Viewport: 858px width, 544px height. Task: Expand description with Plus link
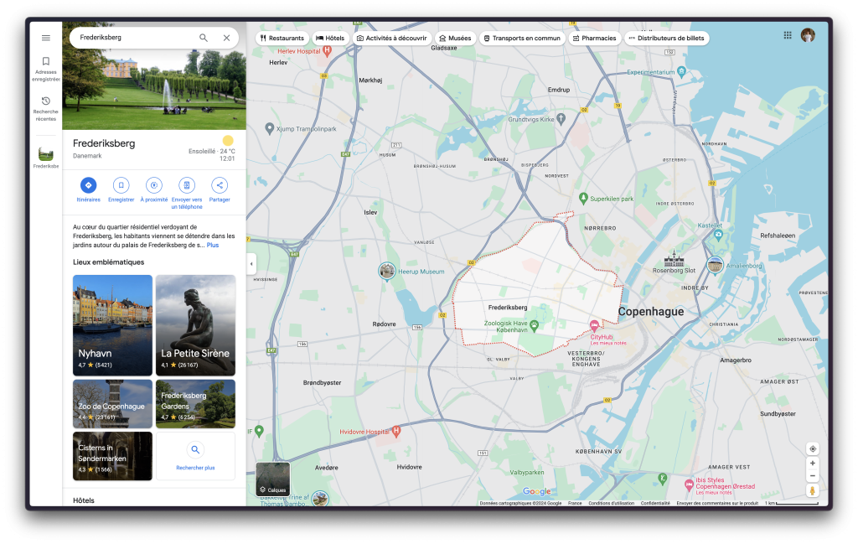point(213,246)
